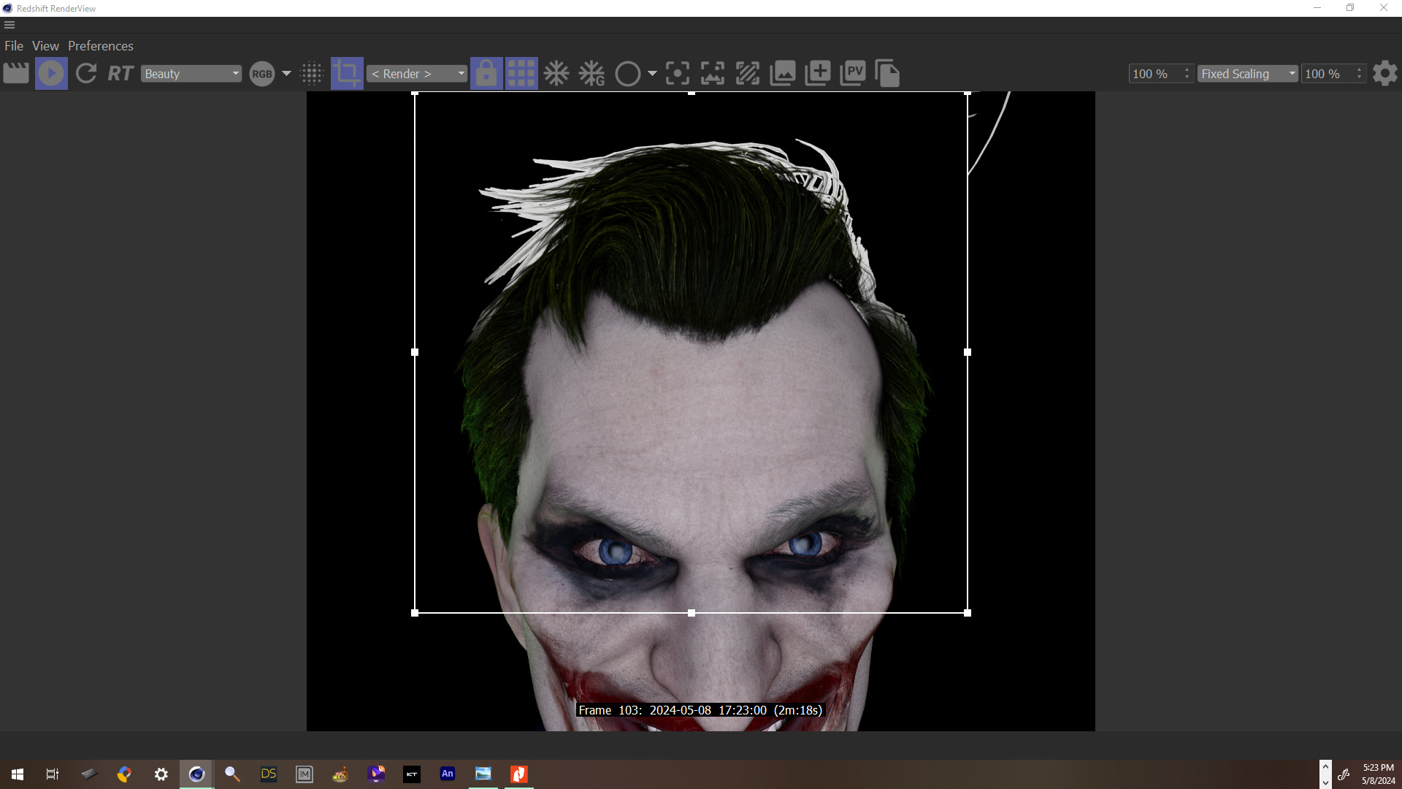Open Cinema 4D from the taskbar
The height and width of the screenshot is (789, 1402).
click(x=196, y=774)
